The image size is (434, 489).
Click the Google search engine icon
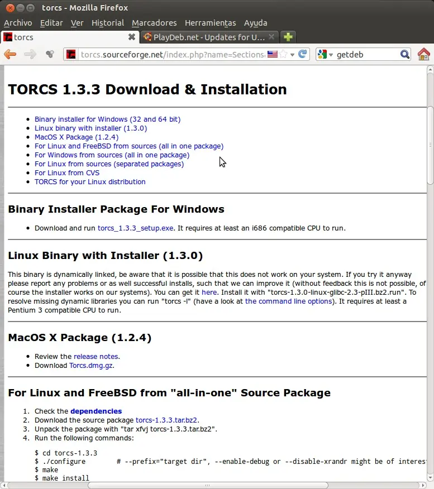[x=322, y=54]
